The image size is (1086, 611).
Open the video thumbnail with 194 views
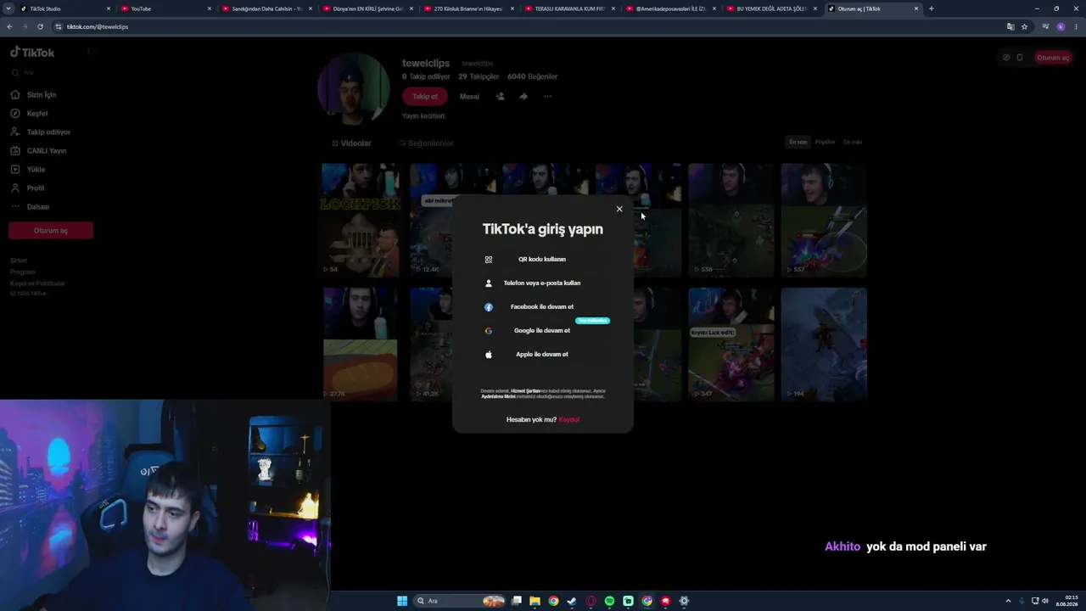[824, 345]
